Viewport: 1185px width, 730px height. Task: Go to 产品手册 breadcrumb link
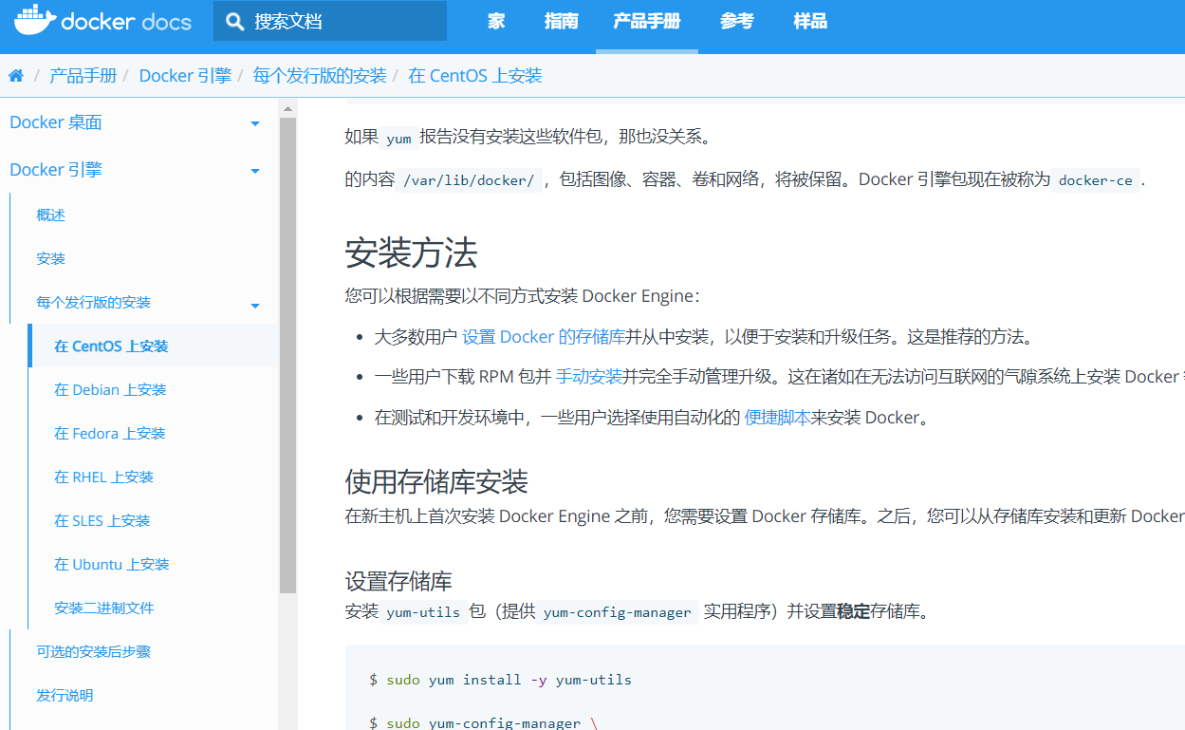83,76
